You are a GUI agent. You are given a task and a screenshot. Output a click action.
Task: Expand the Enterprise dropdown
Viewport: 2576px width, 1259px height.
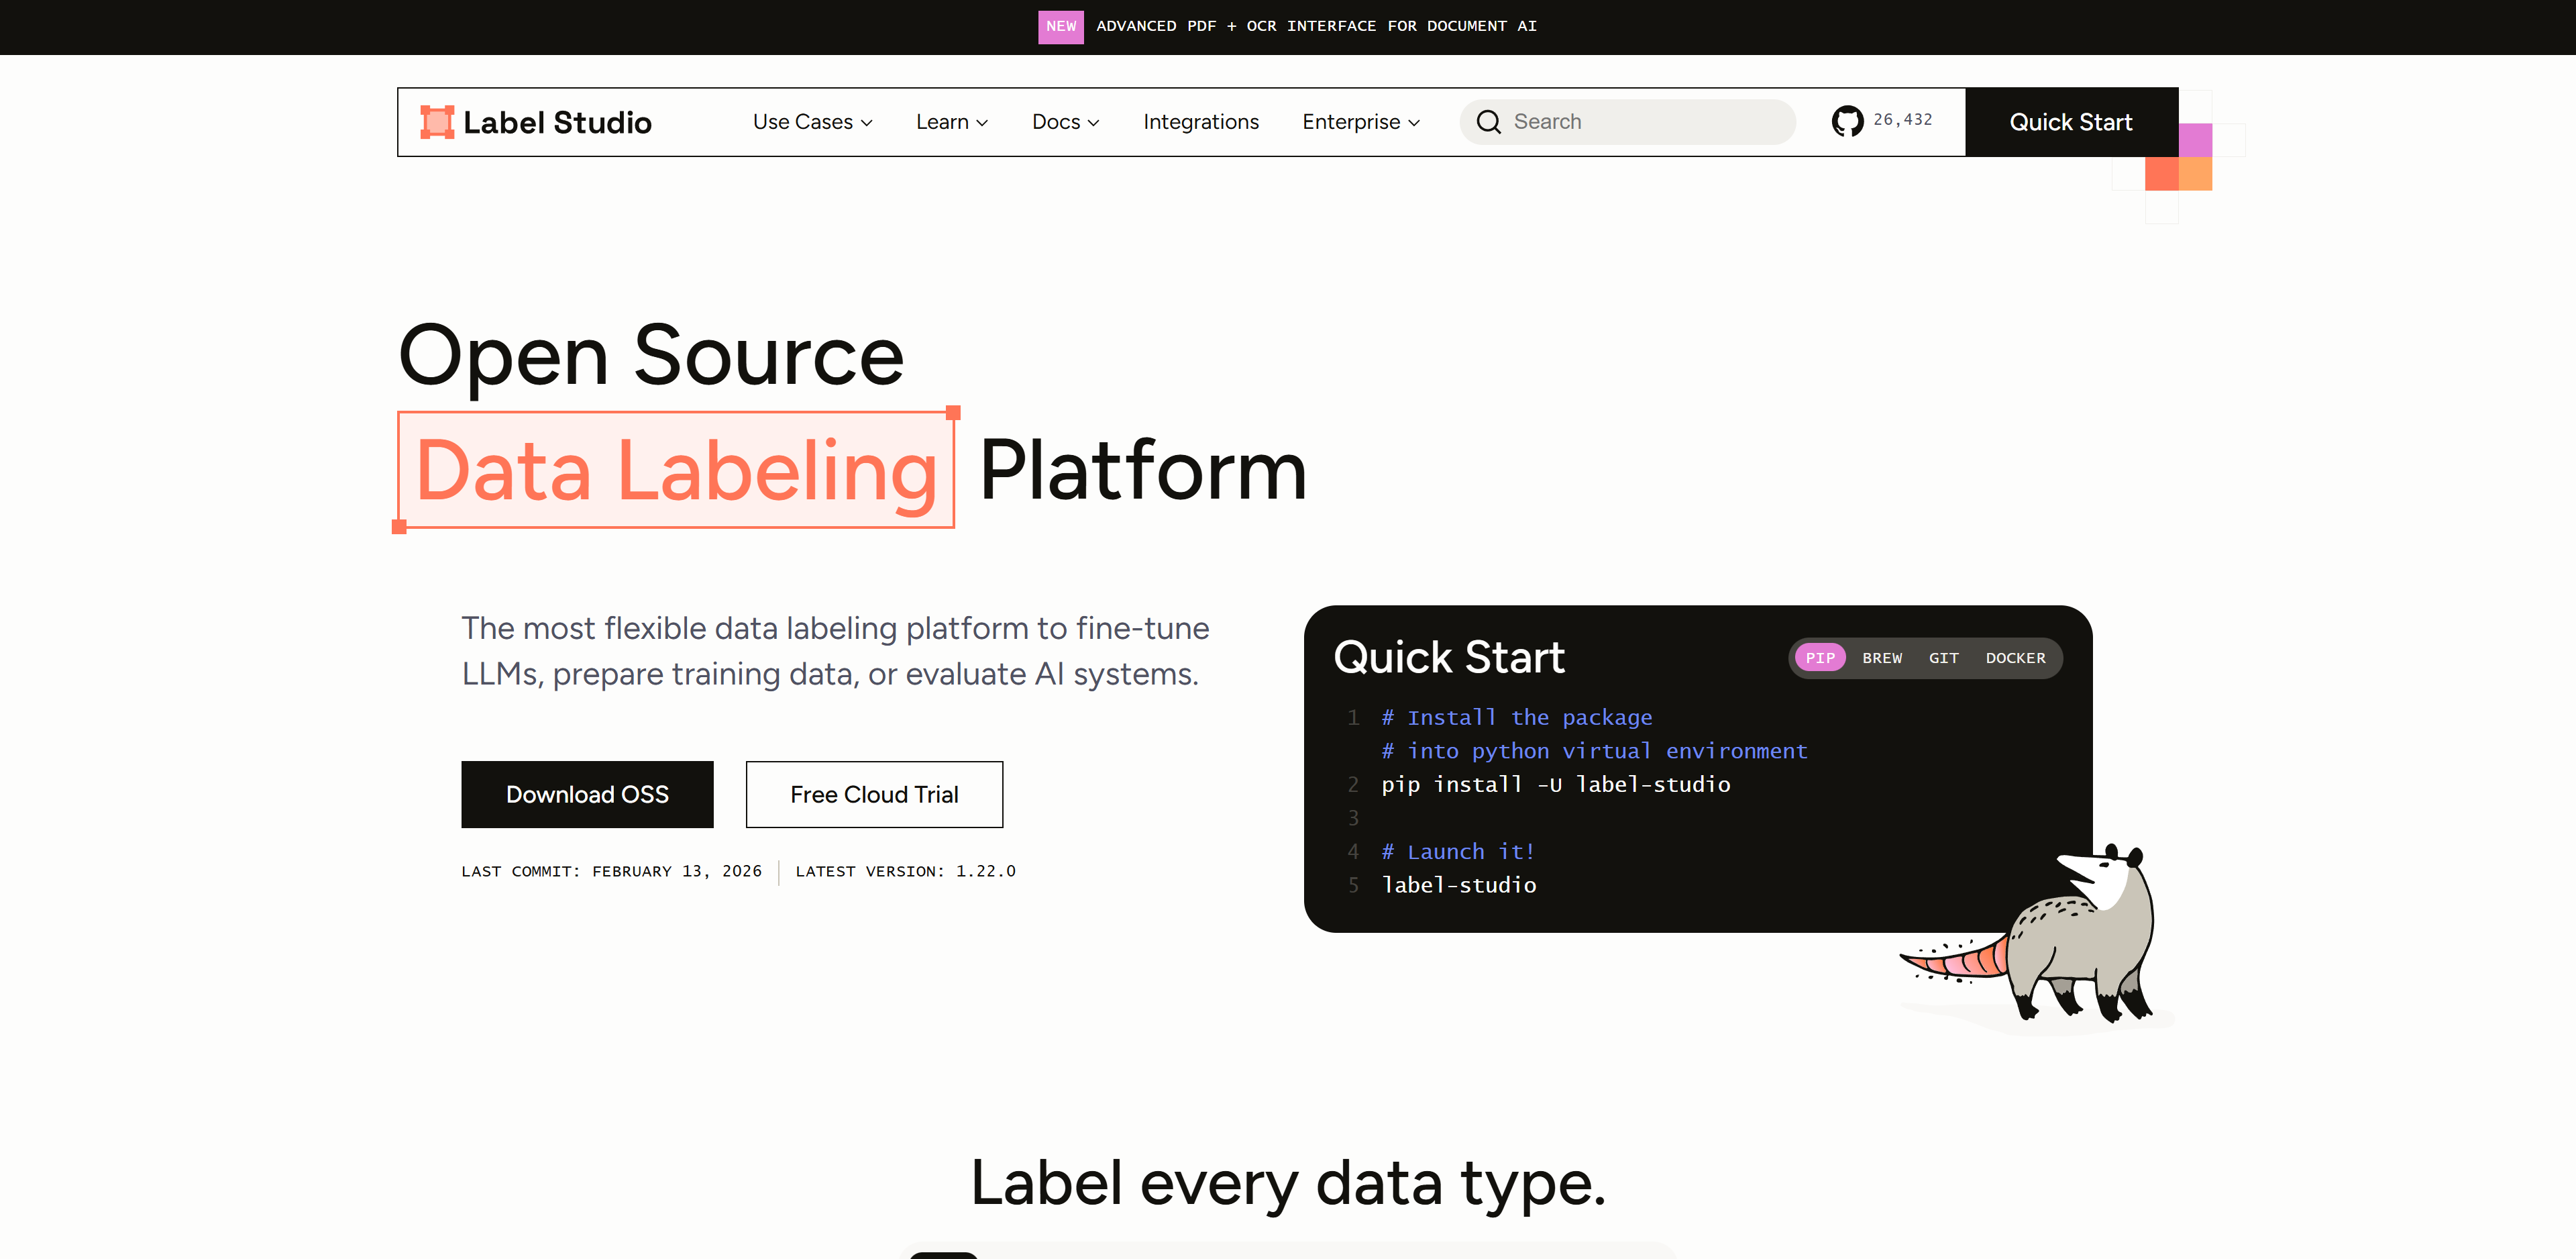(1360, 122)
